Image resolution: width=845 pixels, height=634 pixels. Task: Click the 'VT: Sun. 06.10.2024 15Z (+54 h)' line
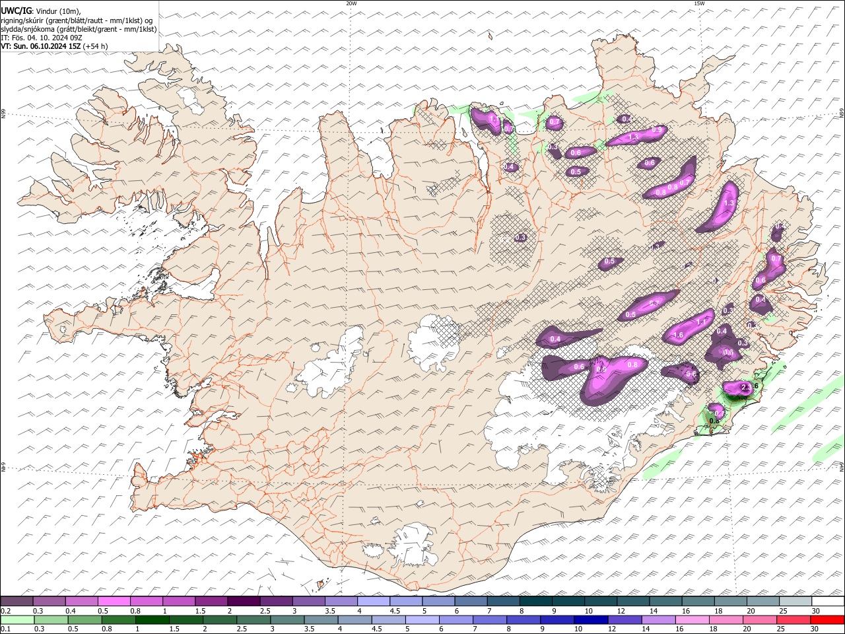click(x=54, y=46)
